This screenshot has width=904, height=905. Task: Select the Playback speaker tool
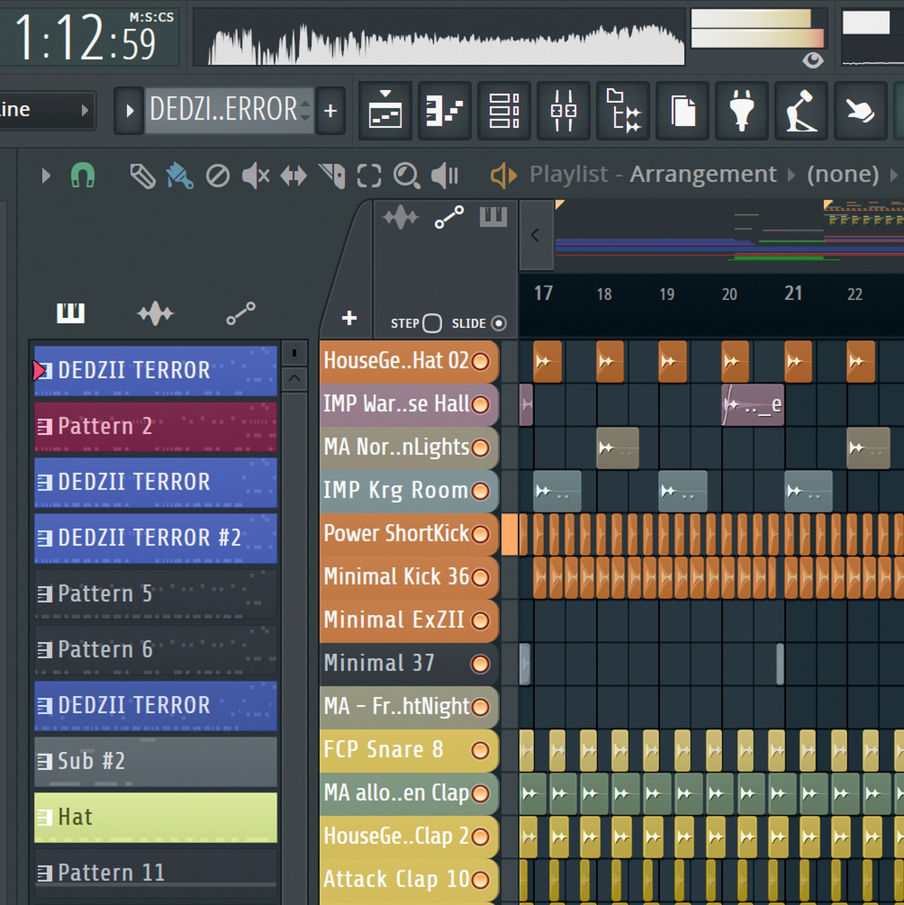[x=445, y=176]
